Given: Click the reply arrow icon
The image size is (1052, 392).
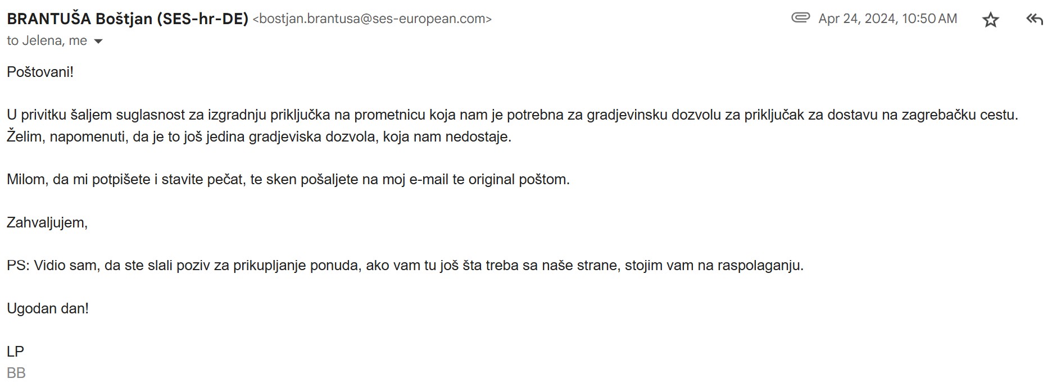Looking at the screenshot, I should (x=1034, y=20).
